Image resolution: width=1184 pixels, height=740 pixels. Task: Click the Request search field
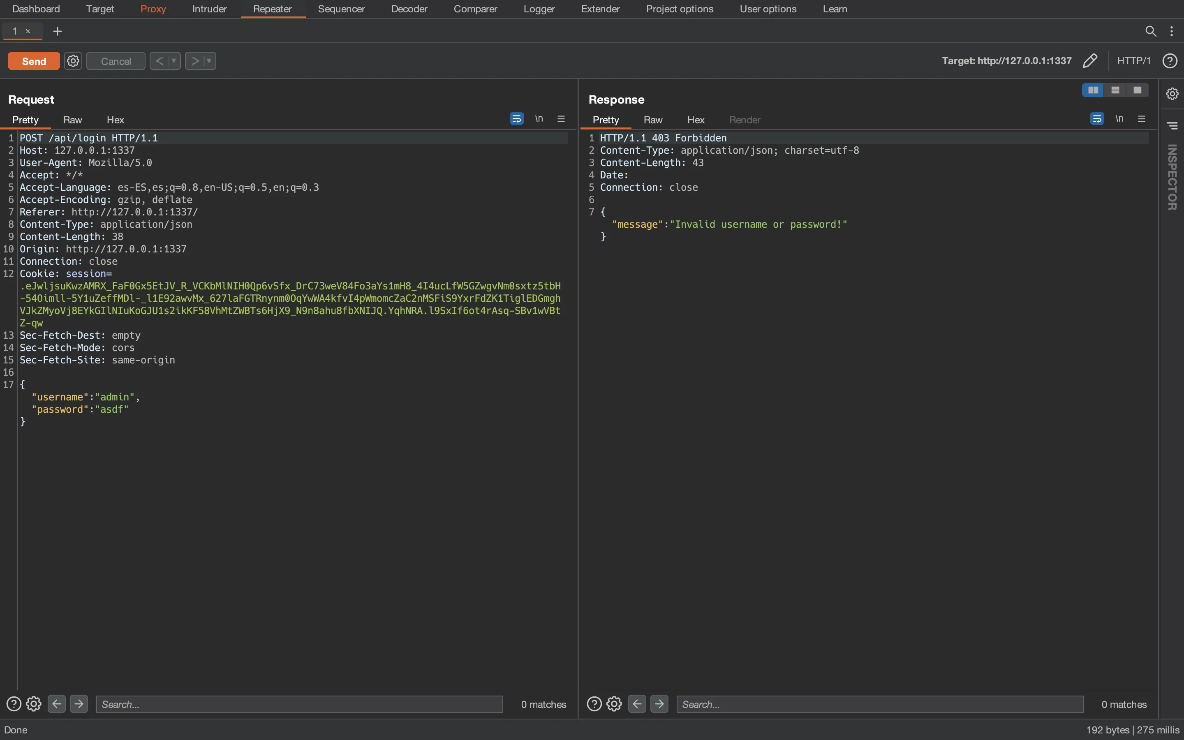[x=299, y=704]
